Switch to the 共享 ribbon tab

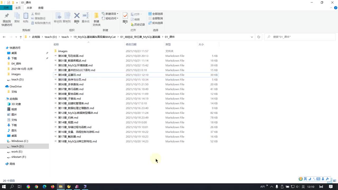[x=29, y=8]
